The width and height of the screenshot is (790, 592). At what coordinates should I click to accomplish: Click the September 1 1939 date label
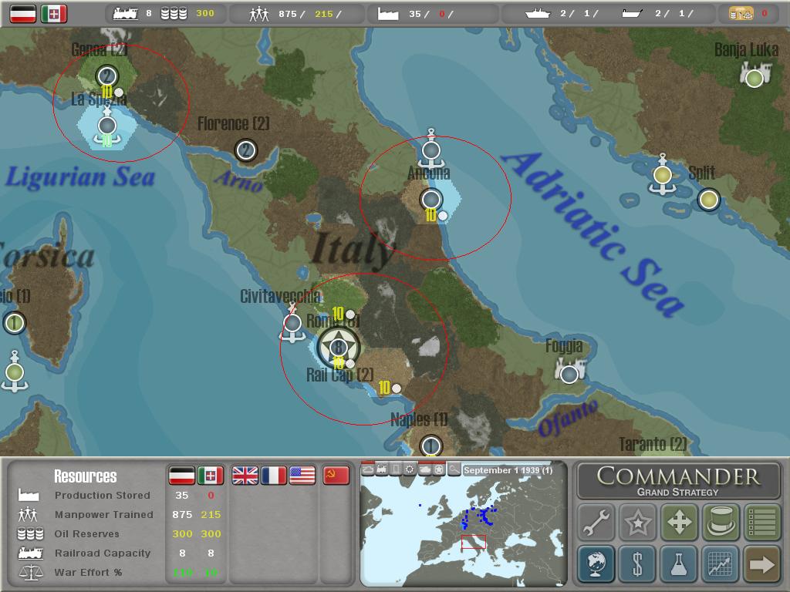pos(508,469)
